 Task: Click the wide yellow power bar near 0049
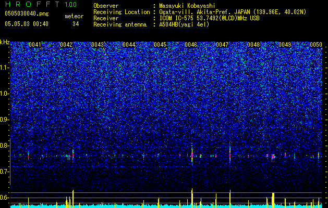(273, 200)
